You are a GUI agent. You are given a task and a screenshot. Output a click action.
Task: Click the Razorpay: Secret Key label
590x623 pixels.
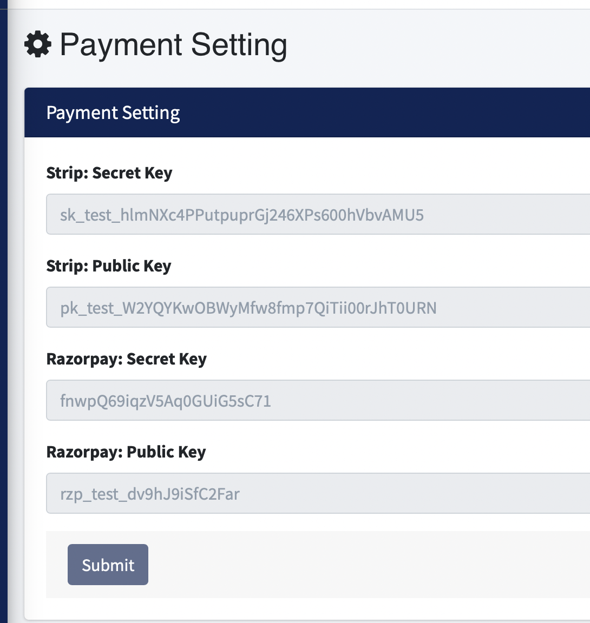pos(127,359)
